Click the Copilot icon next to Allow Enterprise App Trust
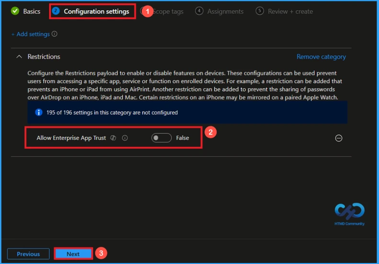 pos(113,138)
